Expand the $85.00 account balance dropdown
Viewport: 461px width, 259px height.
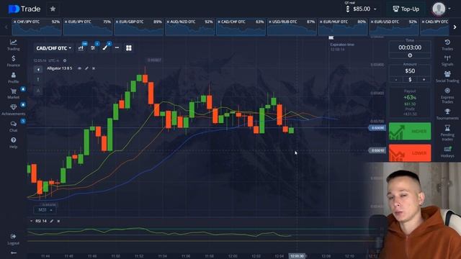(x=362, y=9)
